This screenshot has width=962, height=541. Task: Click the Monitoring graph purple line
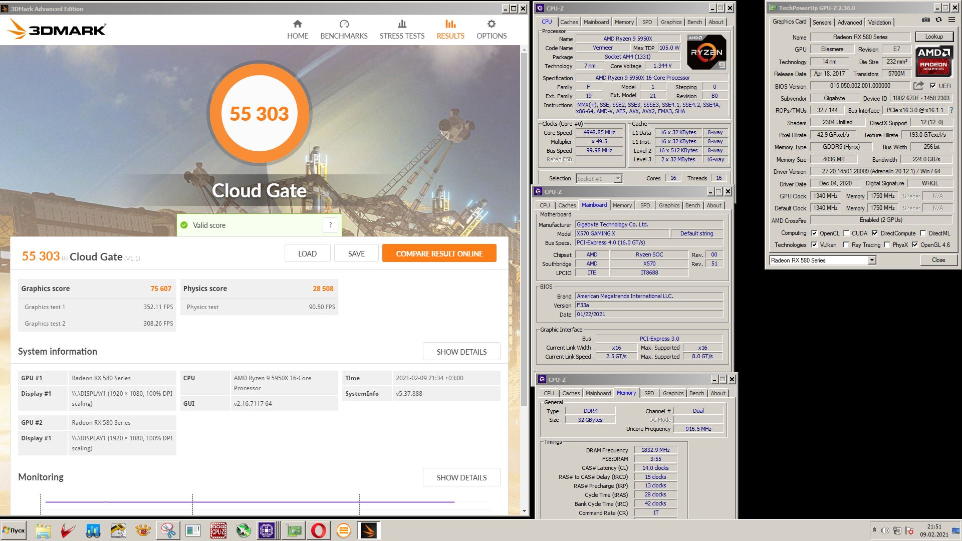tap(250, 501)
